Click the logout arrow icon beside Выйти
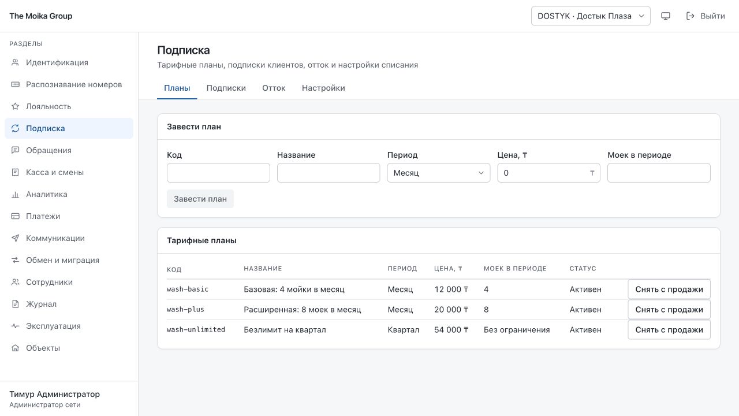 click(x=691, y=16)
